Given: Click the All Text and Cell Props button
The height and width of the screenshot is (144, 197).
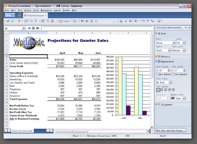Looking at the screenshot, I should [171, 130].
